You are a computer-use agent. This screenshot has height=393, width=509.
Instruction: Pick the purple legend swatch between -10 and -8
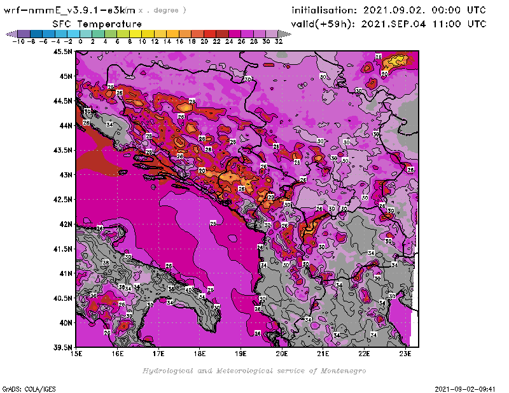24,34
